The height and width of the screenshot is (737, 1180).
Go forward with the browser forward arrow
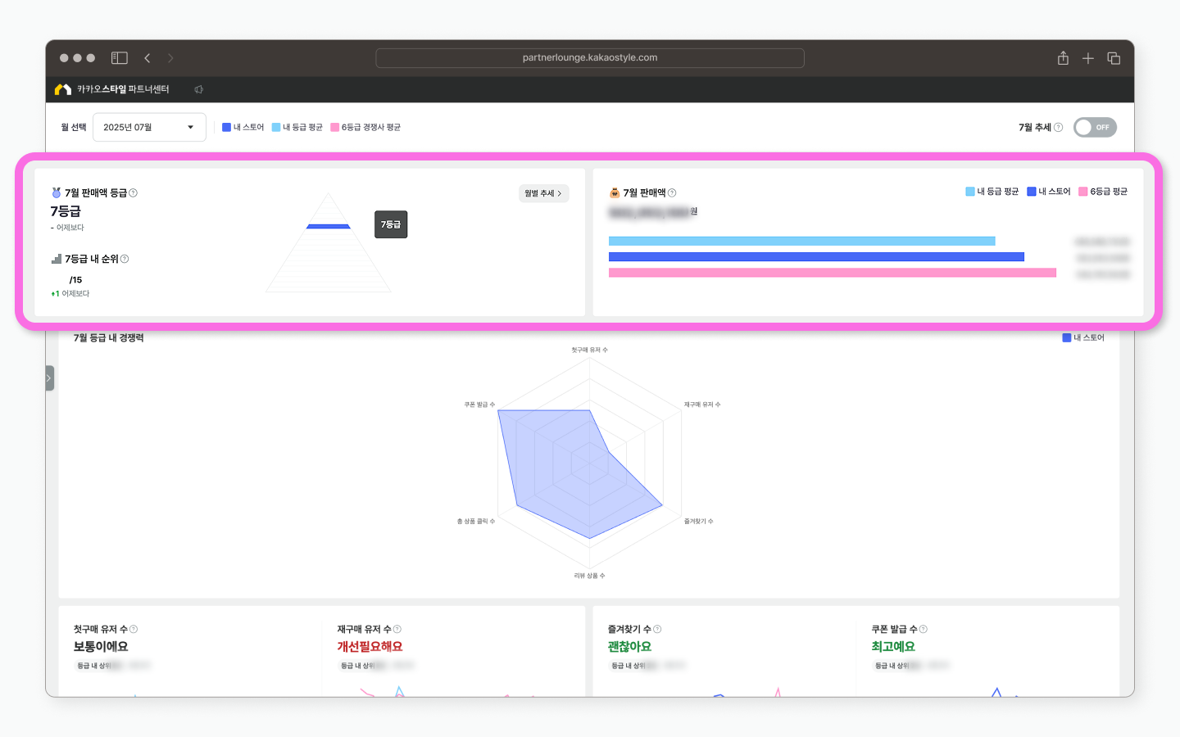170,58
